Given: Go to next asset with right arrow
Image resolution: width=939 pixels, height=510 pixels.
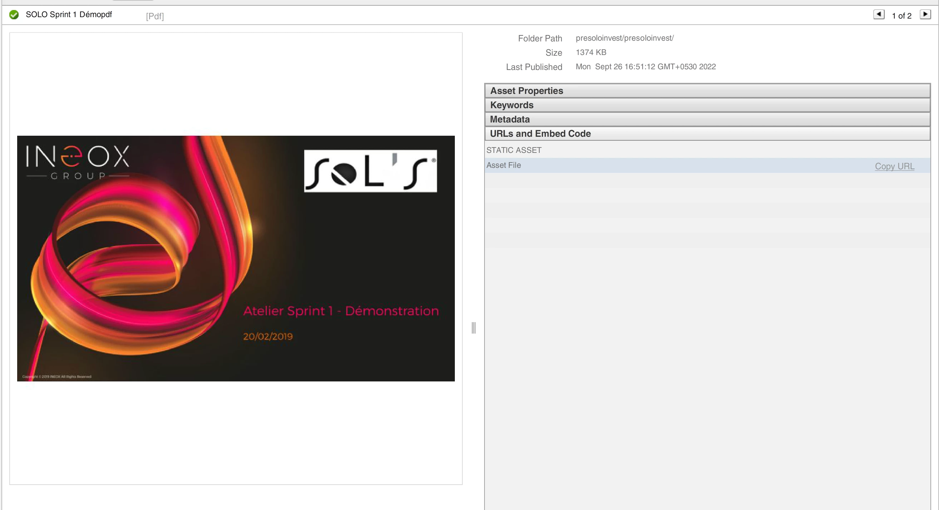Looking at the screenshot, I should point(925,14).
